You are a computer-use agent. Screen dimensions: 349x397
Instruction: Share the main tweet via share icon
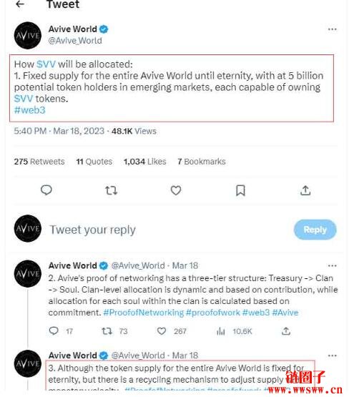click(305, 190)
